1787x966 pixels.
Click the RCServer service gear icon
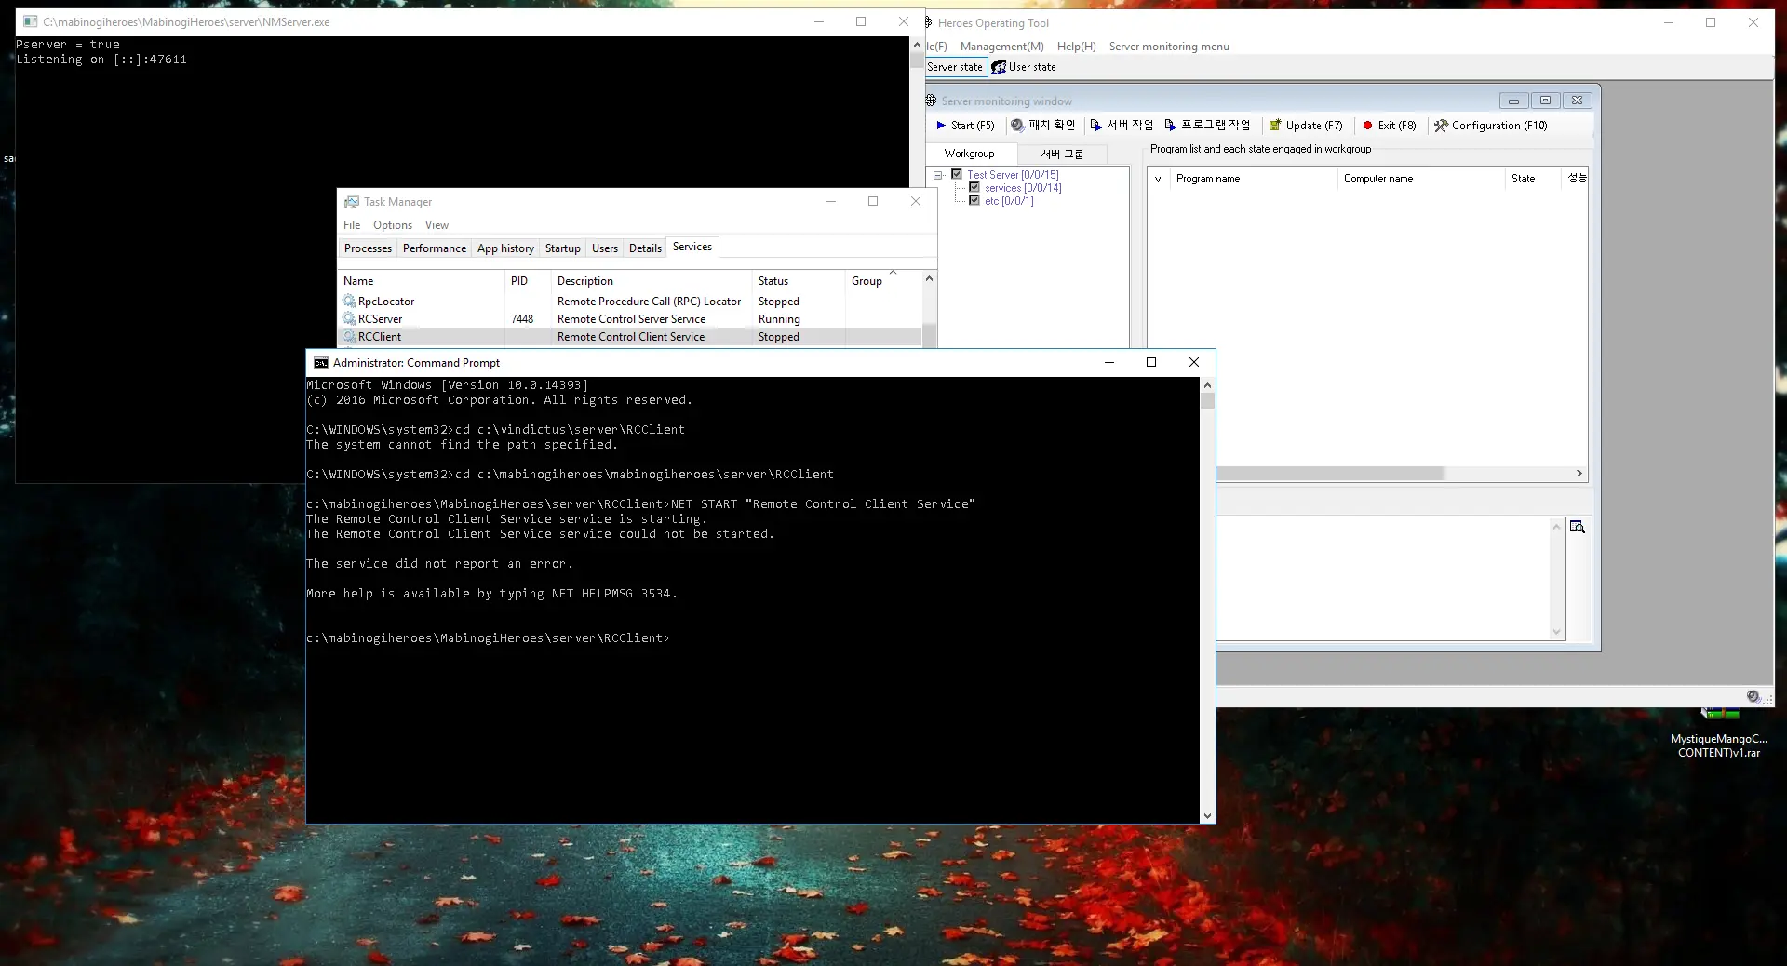pos(349,319)
